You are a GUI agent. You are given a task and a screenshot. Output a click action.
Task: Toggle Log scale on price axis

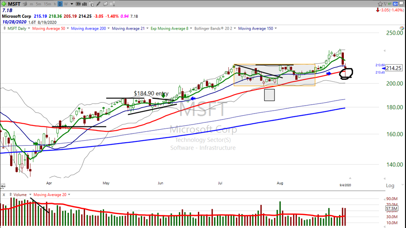pyautogui.click(x=390, y=186)
